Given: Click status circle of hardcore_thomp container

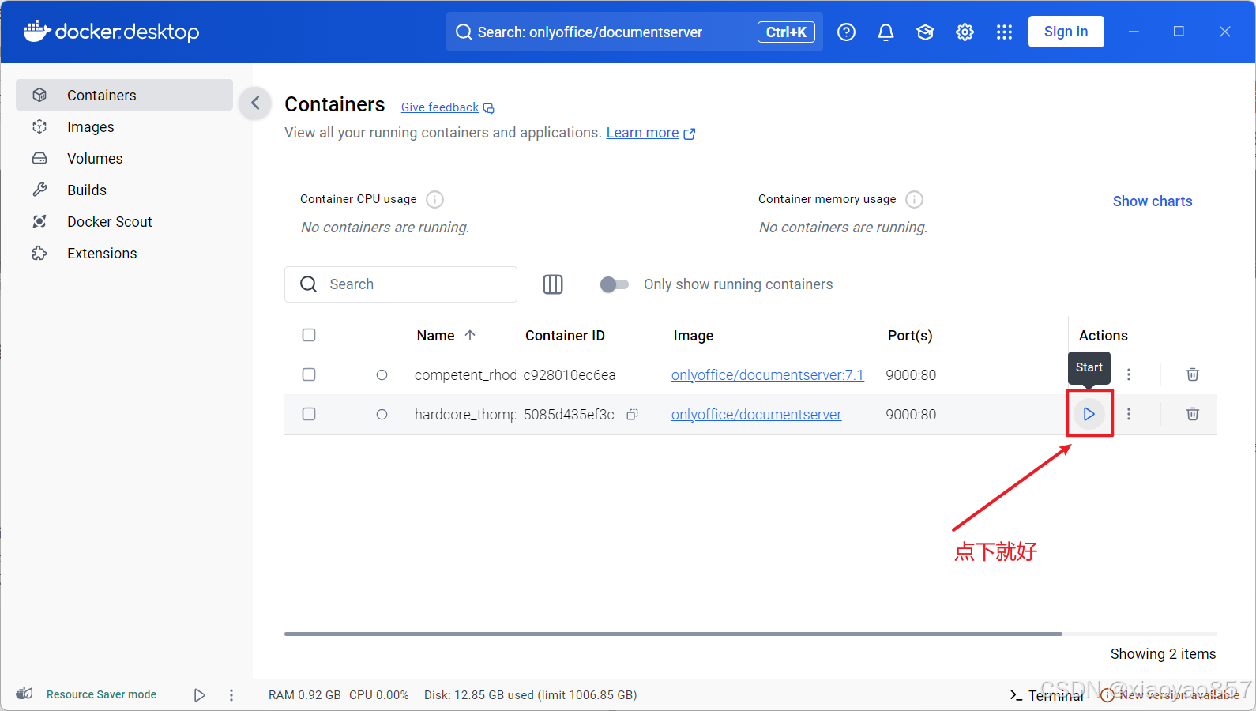Looking at the screenshot, I should tap(382, 415).
